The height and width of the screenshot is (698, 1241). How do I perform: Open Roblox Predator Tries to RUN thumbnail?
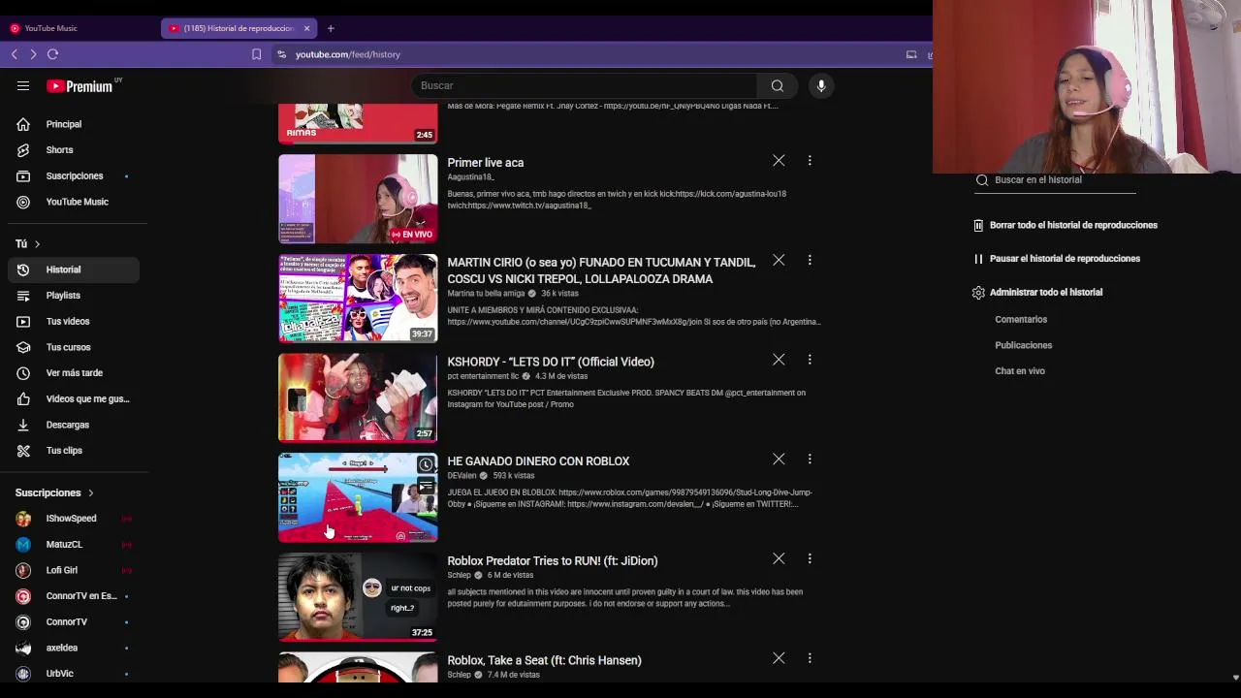coord(358,597)
